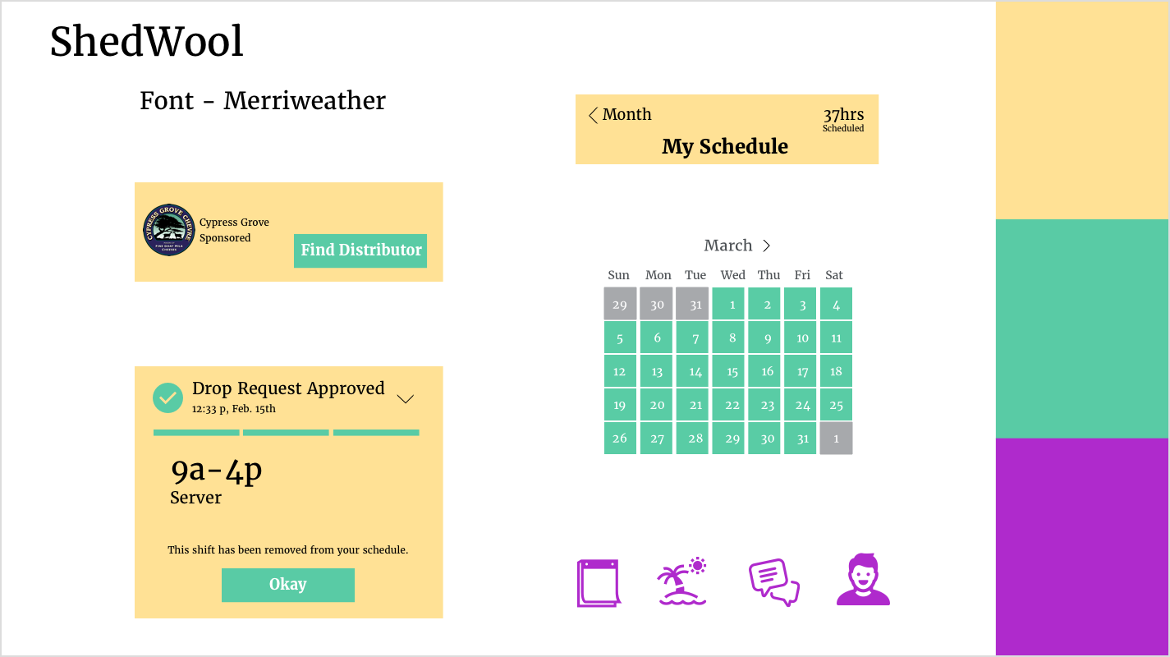Go back using the Month chevron
The width and height of the screenshot is (1170, 657).
coord(593,116)
